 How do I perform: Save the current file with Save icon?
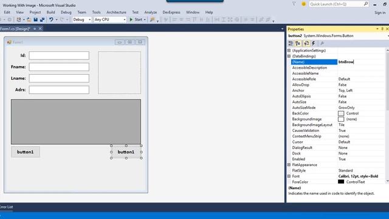click(x=35, y=19)
